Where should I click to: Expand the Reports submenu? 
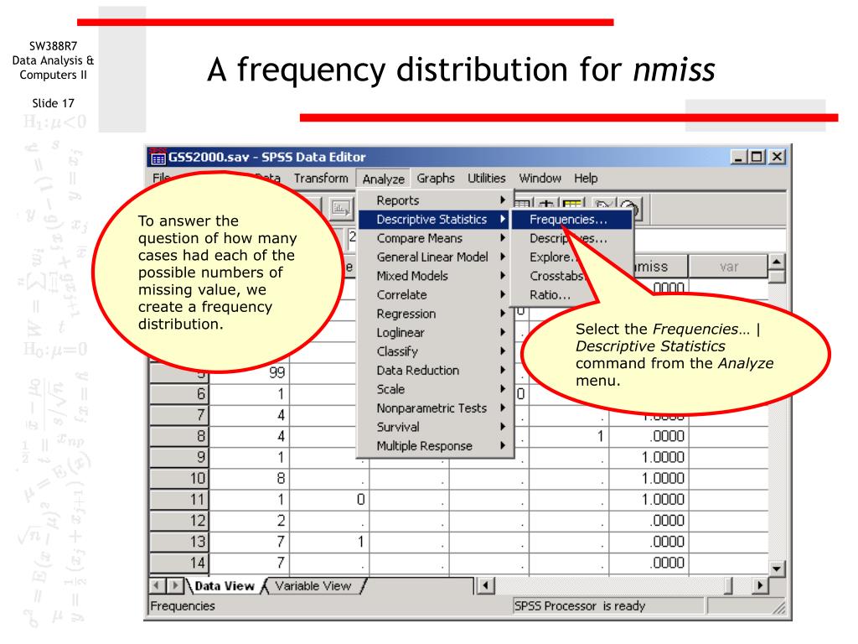(435, 200)
